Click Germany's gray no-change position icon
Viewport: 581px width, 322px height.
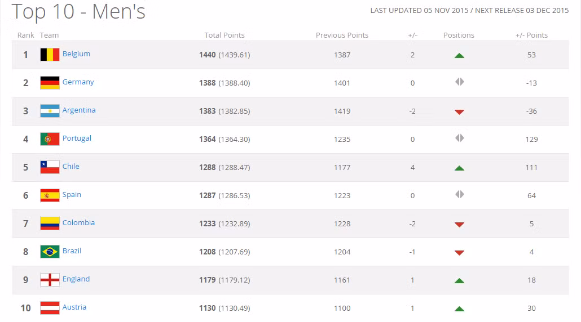tap(460, 82)
